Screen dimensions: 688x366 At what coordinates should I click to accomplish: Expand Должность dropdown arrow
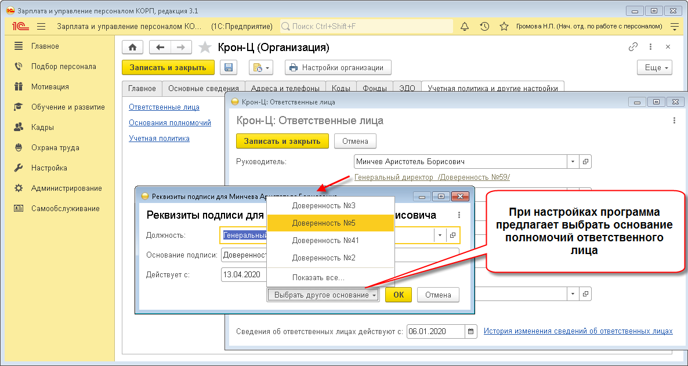pyautogui.click(x=440, y=235)
